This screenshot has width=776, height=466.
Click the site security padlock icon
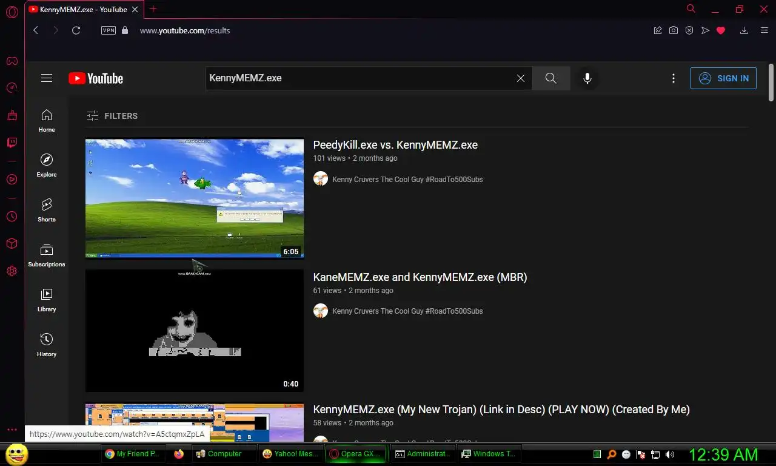point(125,30)
